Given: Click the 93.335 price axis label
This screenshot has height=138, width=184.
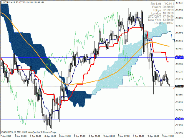Looking at the screenshot, I should pos(179,64).
